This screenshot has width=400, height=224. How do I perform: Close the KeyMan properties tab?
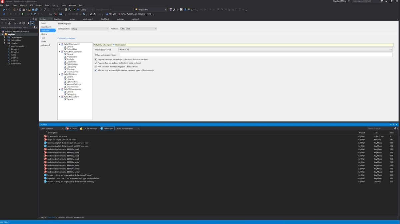[51, 19]
